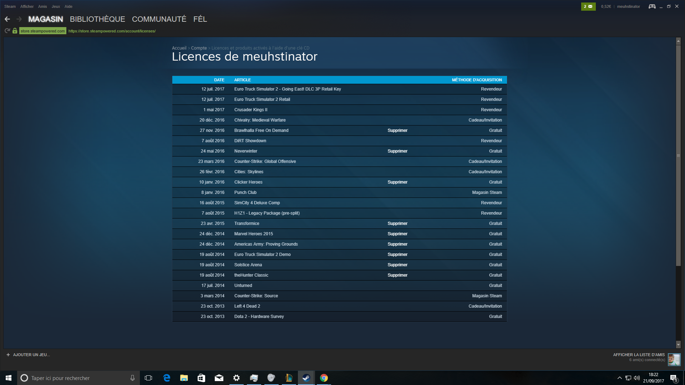Screen dimensions: 685x385
Task: Open the Windows Start menu
Action: [x=9, y=378]
